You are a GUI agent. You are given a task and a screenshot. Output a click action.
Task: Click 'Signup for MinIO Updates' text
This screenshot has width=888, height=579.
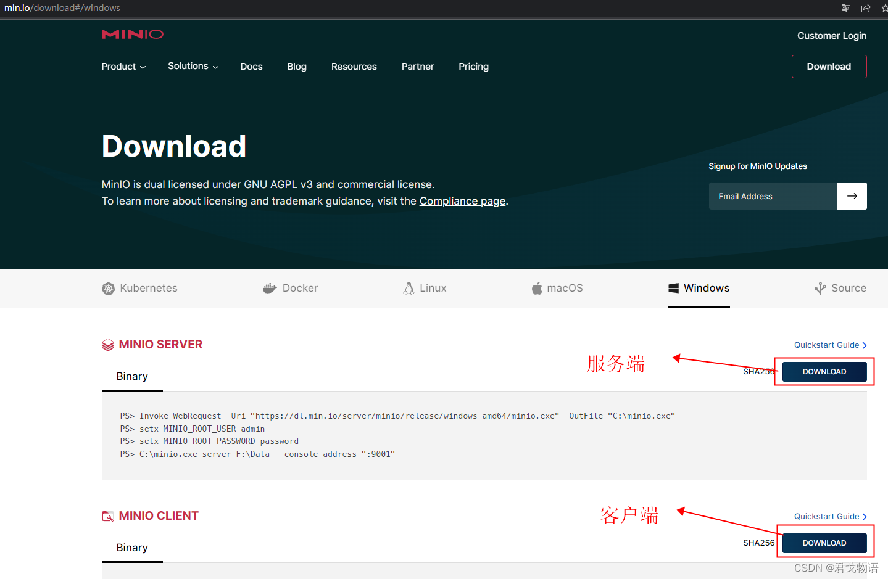click(758, 166)
